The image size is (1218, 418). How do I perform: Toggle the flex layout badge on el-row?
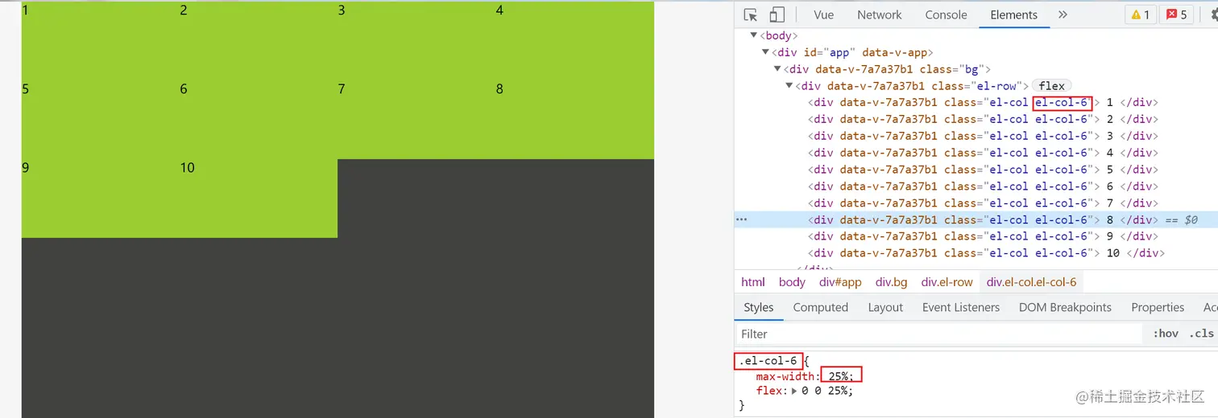pos(1051,86)
